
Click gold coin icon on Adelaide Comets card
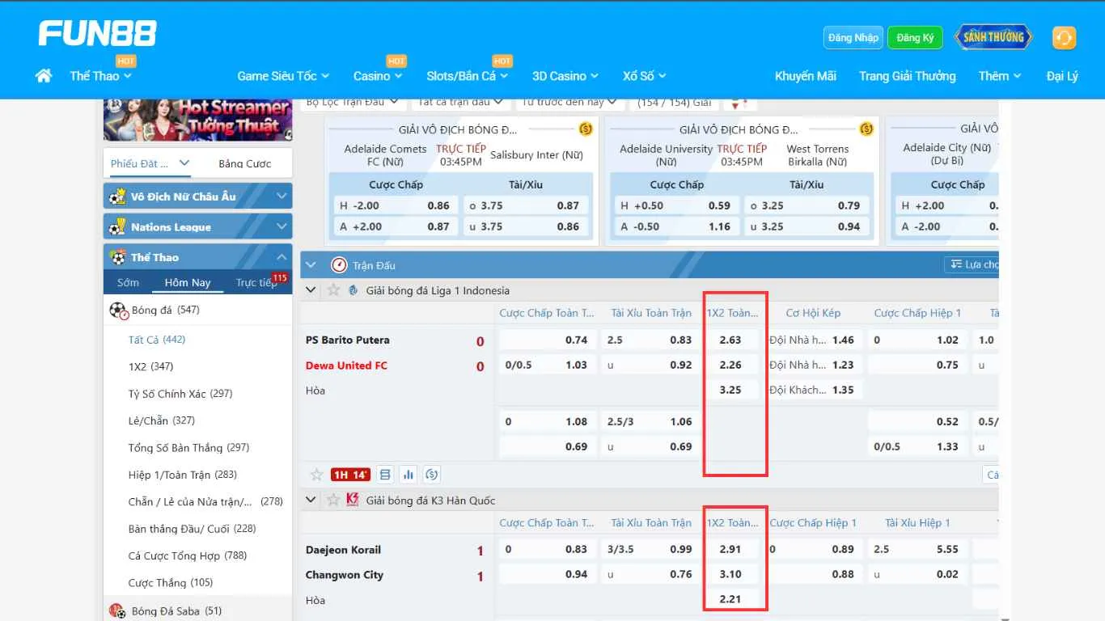click(586, 129)
